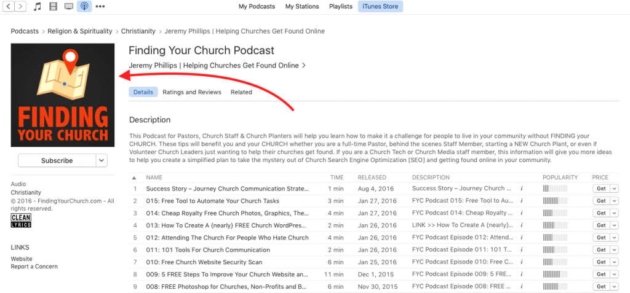
Task: Sort episodes by TIME column
Action: tap(337, 178)
